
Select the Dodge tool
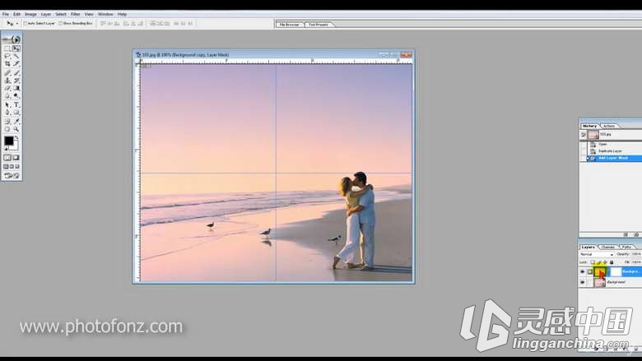(x=16, y=95)
